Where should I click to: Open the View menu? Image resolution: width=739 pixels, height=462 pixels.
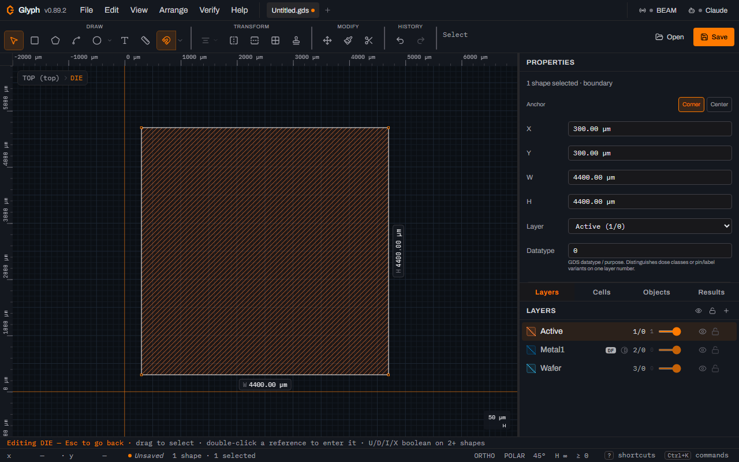point(139,10)
